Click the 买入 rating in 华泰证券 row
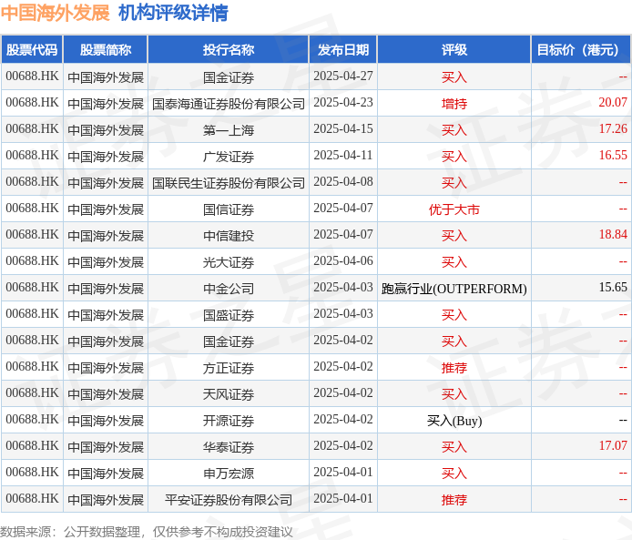The height and width of the screenshot is (540, 632). click(454, 446)
